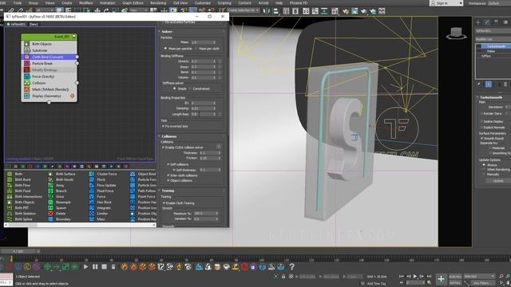Open the Rendering menu

pyautogui.click(x=158, y=3)
